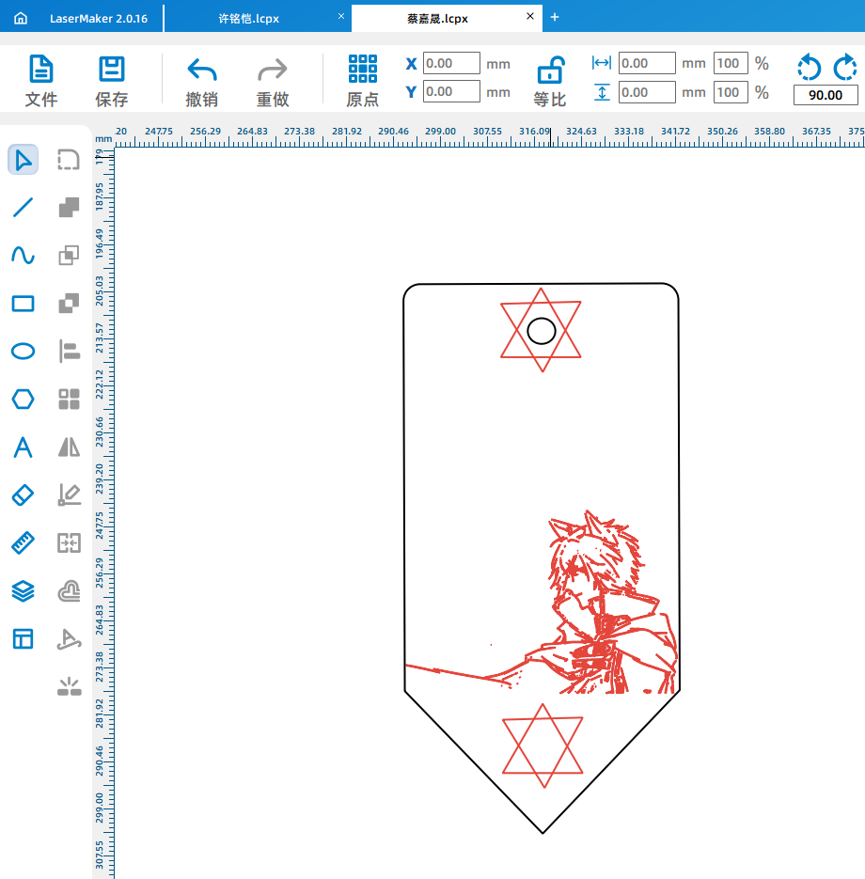This screenshot has height=879, width=865.
Task: Pick the eraser tool
Action: pos(24,495)
